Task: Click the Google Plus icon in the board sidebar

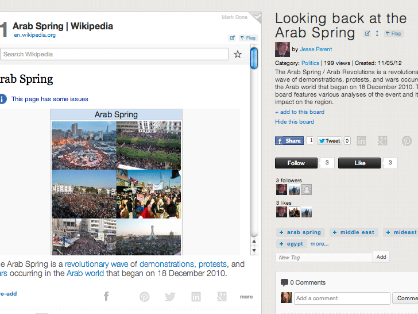Action: click(382, 141)
